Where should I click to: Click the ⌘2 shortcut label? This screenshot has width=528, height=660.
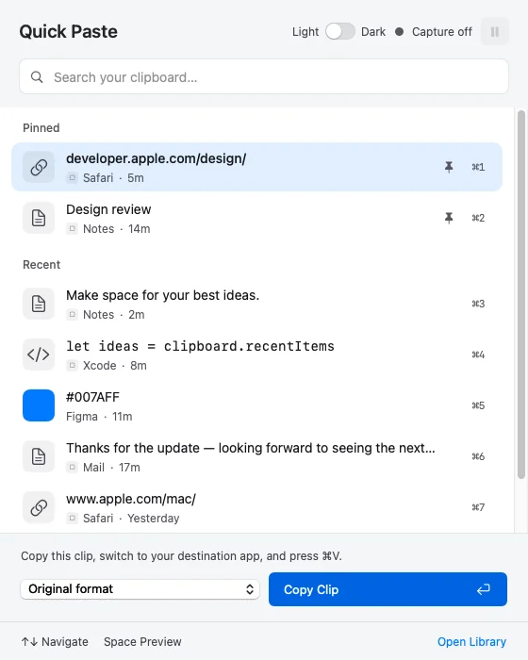478,218
